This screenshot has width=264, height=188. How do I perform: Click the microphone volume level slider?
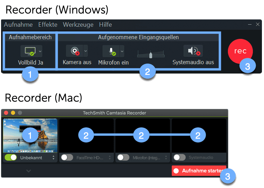click(x=151, y=54)
